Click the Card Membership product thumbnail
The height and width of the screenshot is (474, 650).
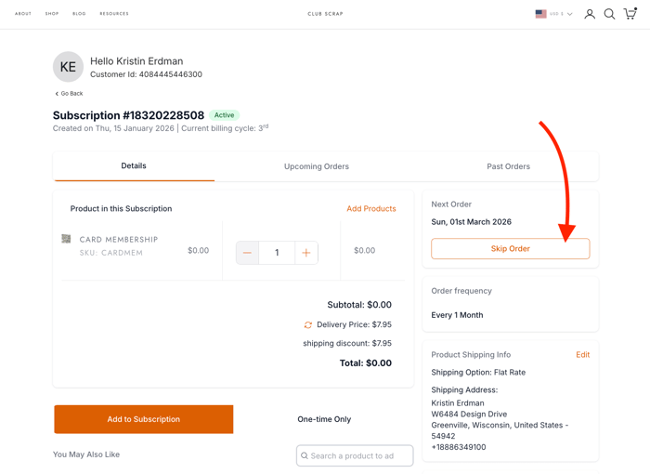point(67,240)
